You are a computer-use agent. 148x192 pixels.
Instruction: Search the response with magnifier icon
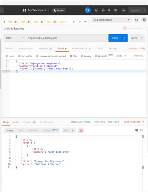[141, 130]
